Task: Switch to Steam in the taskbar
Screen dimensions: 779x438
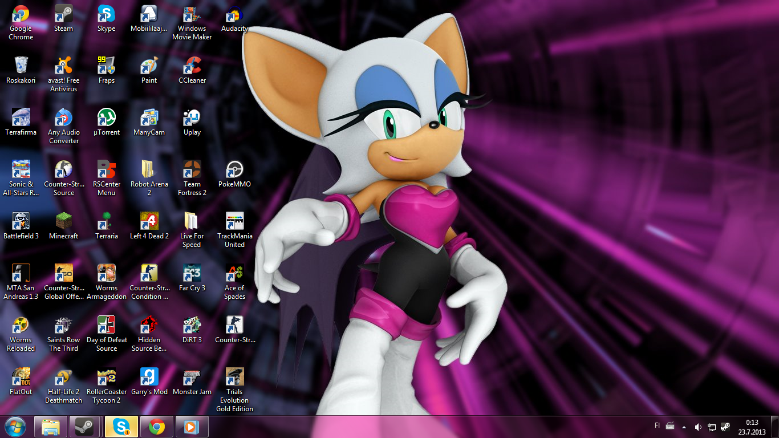Action: (85, 427)
